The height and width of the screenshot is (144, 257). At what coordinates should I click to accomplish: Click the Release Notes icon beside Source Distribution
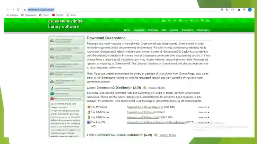pyautogui.click(x=156, y=135)
